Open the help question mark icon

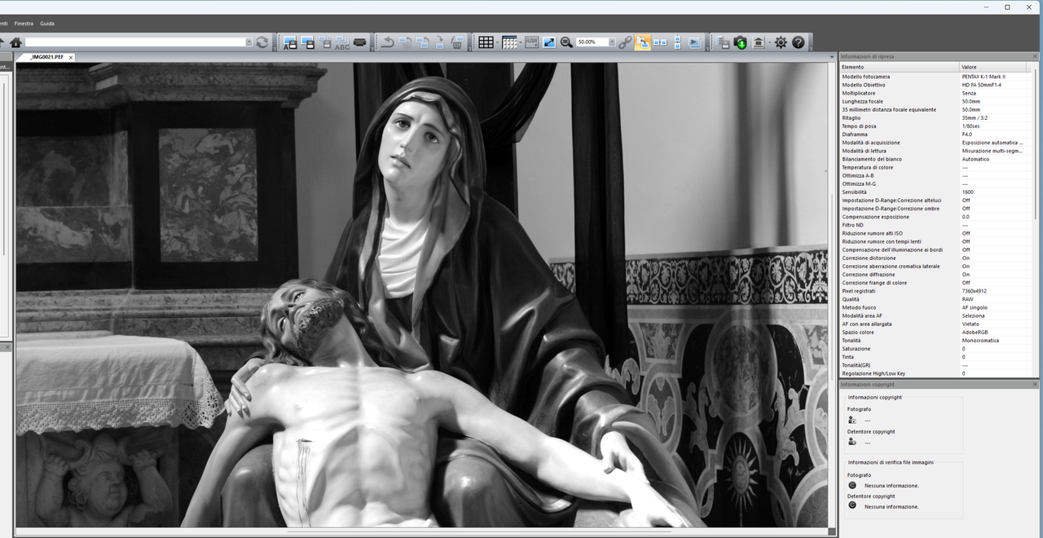click(x=798, y=42)
